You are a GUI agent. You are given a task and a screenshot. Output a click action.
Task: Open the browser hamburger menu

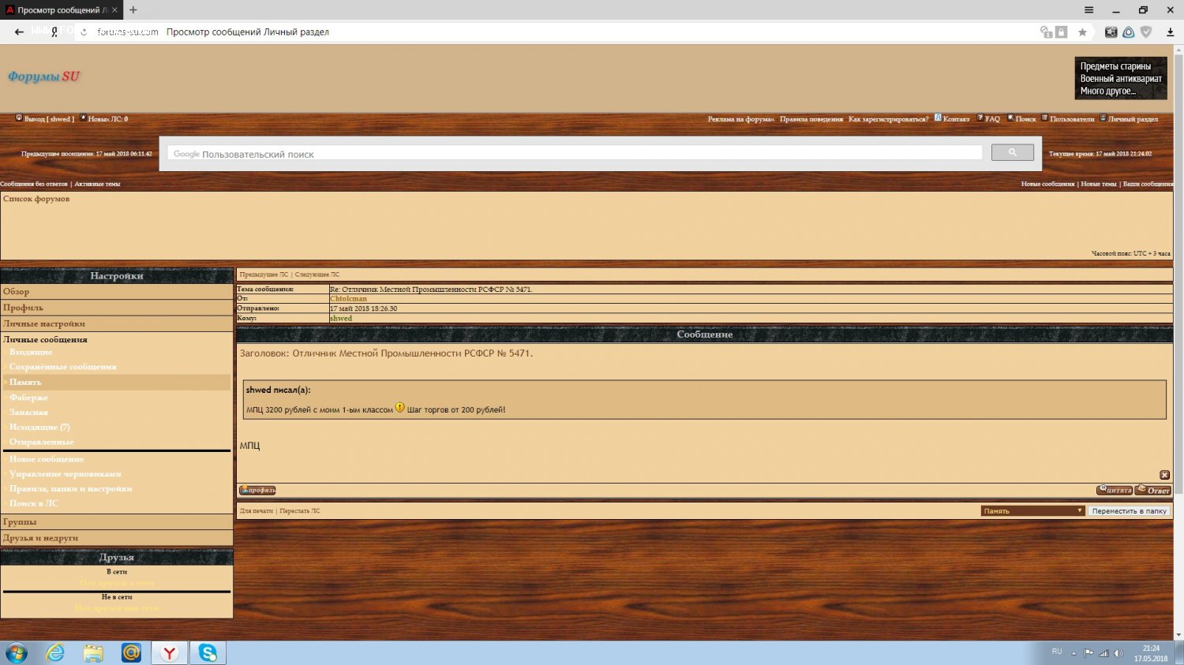1088,10
